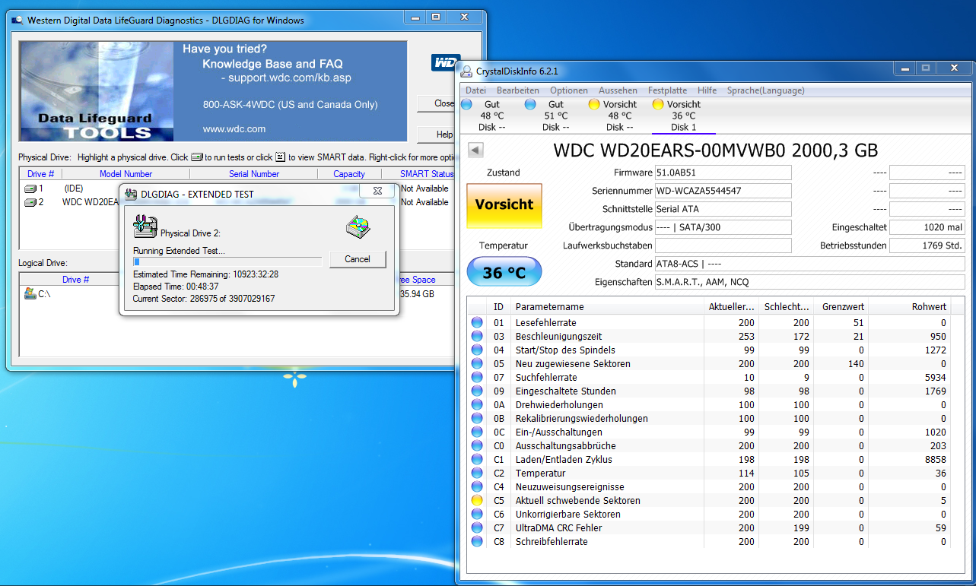This screenshot has width=976, height=586.
Task: Select the Unkorrigierbare Sektoren row
Action: [x=709, y=515]
